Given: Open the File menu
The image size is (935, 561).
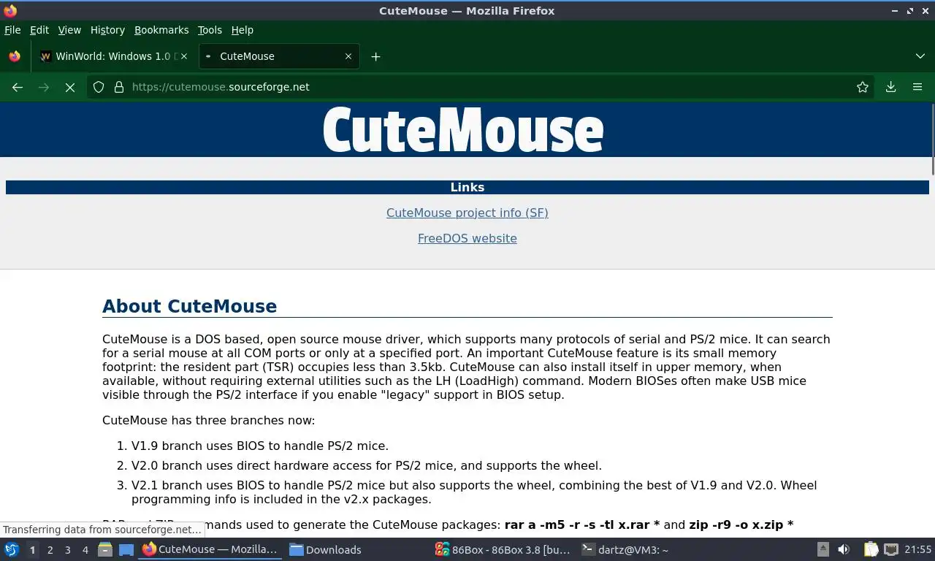Looking at the screenshot, I should [x=12, y=30].
